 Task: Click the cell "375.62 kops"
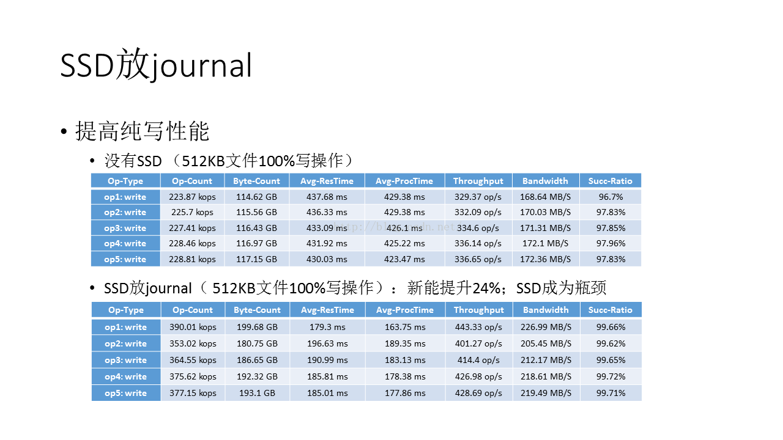193,376
